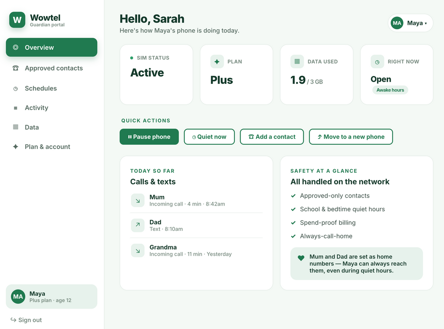Image resolution: width=444 pixels, height=329 pixels.
Task: Click the Pause phone button
Action: pyautogui.click(x=149, y=137)
